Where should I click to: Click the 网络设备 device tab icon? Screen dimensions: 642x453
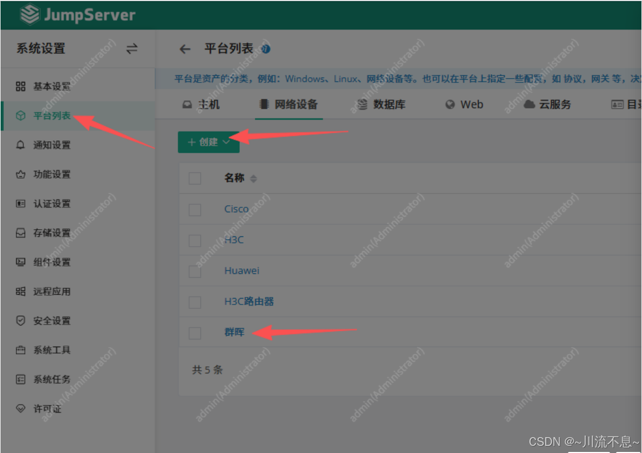(264, 104)
